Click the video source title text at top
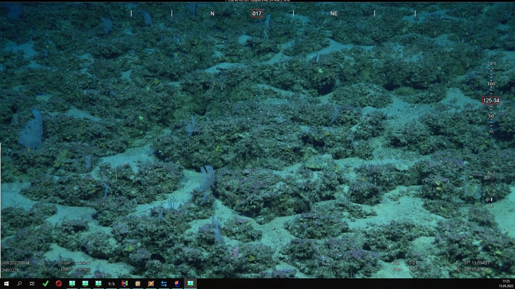This screenshot has height=289, width=515. point(257,1)
